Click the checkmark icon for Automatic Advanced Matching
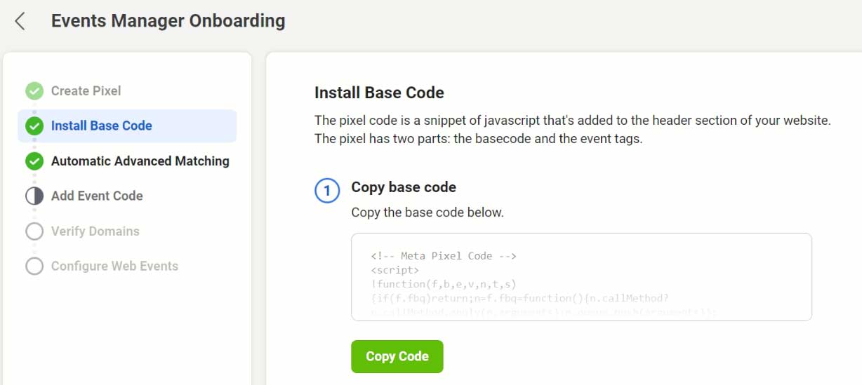862x385 pixels. (34, 161)
